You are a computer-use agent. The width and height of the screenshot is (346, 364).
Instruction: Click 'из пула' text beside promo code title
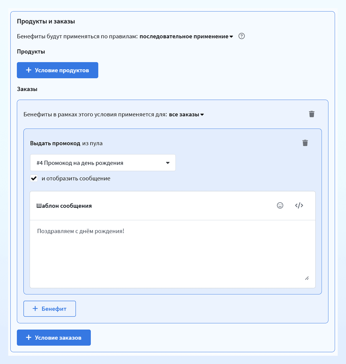pos(92,143)
